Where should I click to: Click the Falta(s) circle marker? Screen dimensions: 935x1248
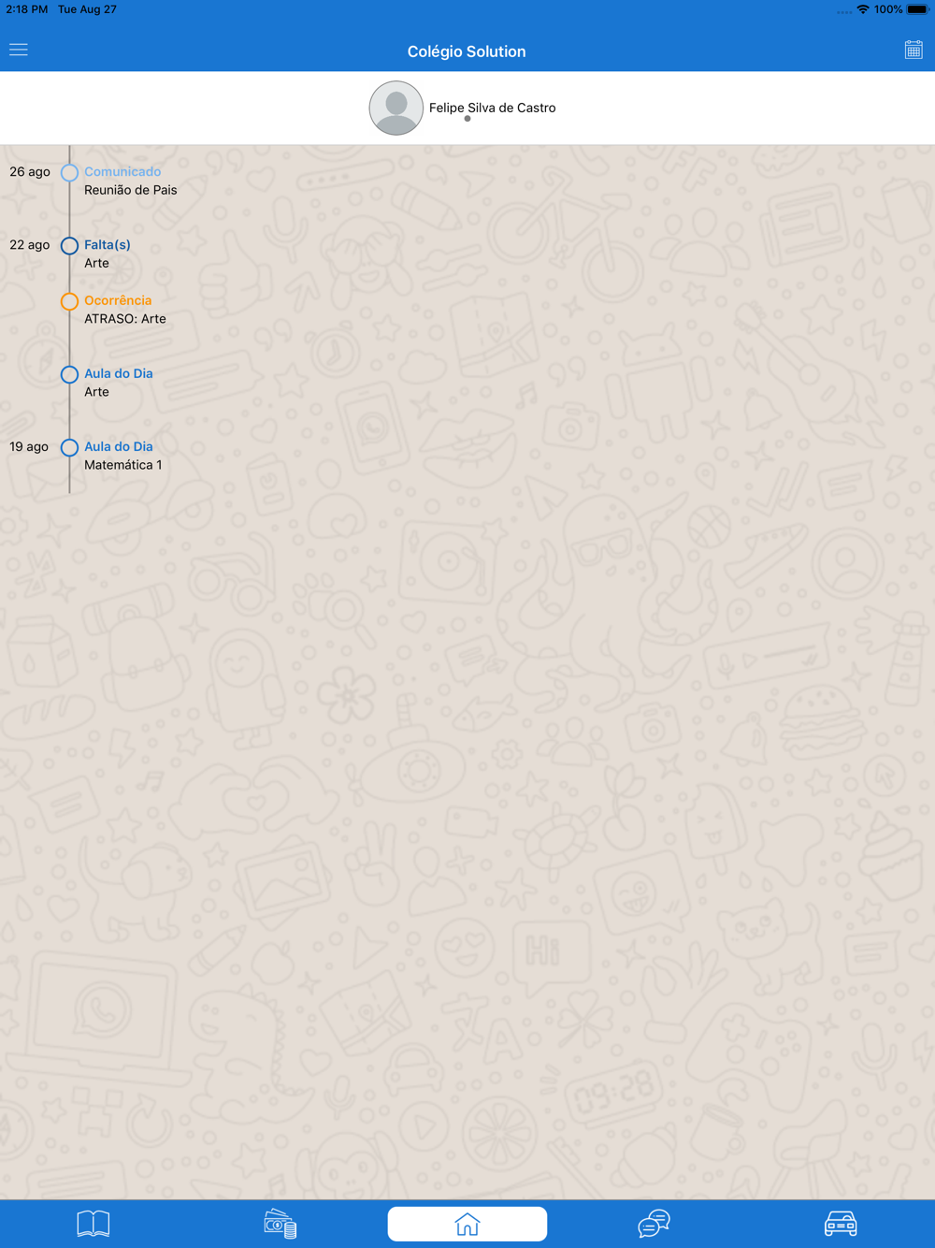click(x=69, y=246)
